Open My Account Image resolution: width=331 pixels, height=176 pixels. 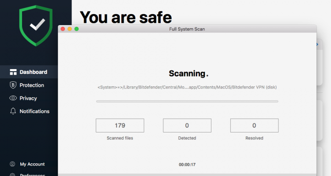point(32,164)
